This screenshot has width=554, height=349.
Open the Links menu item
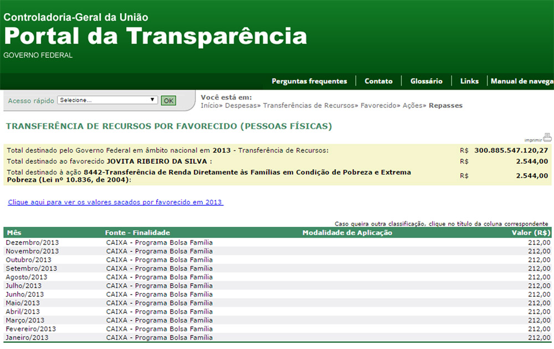pos(469,81)
